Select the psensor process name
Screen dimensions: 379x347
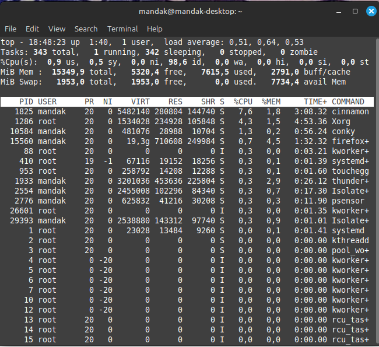(348, 201)
